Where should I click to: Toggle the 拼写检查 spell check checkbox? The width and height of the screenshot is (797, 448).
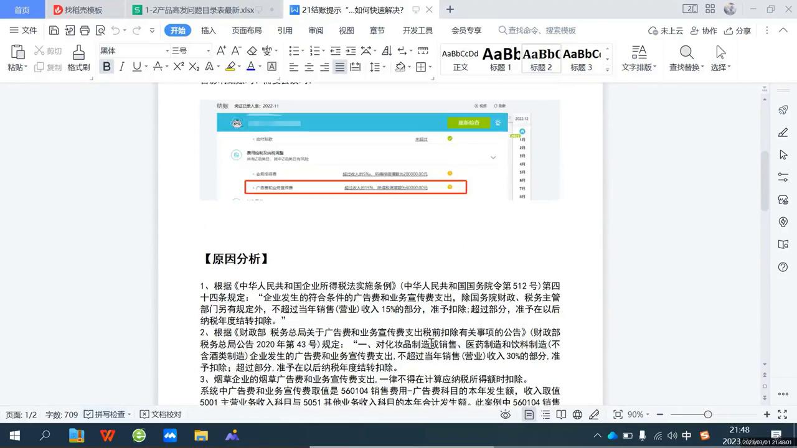(x=87, y=414)
